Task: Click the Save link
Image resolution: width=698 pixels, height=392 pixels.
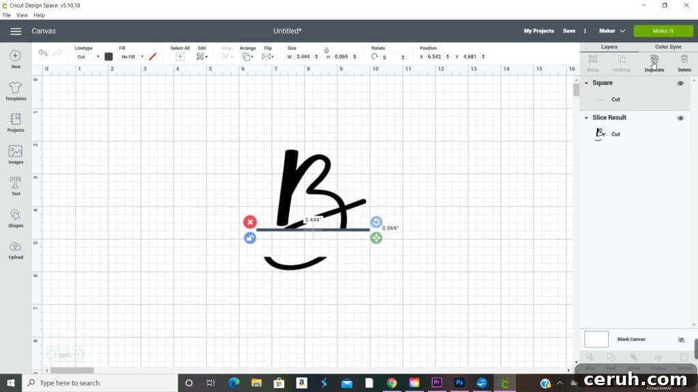Action: (569, 31)
